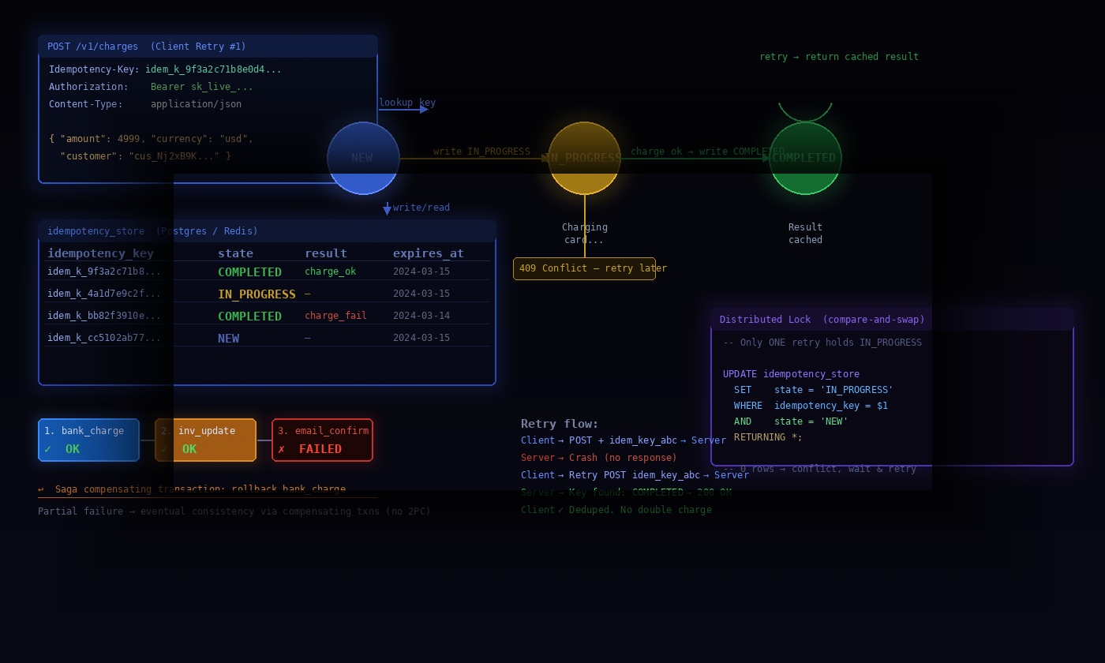Image resolution: width=1105 pixels, height=663 pixels.
Task: Click the Bearer sk_live authorization value
Action: pyautogui.click(x=202, y=87)
